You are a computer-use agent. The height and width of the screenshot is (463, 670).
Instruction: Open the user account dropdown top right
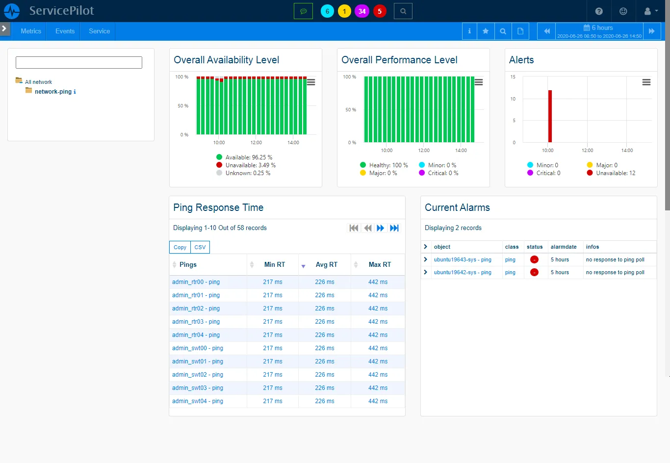click(647, 11)
